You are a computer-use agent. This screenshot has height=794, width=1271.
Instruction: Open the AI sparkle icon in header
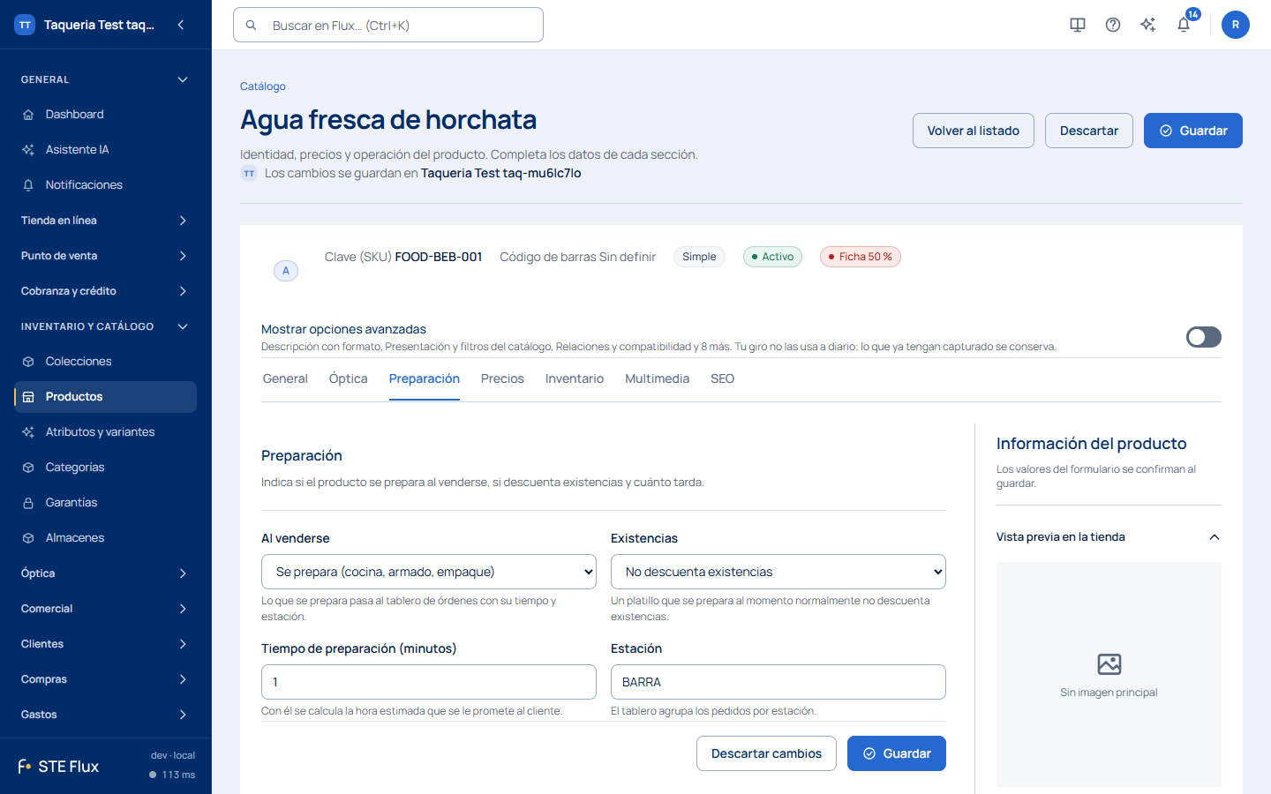(1148, 25)
